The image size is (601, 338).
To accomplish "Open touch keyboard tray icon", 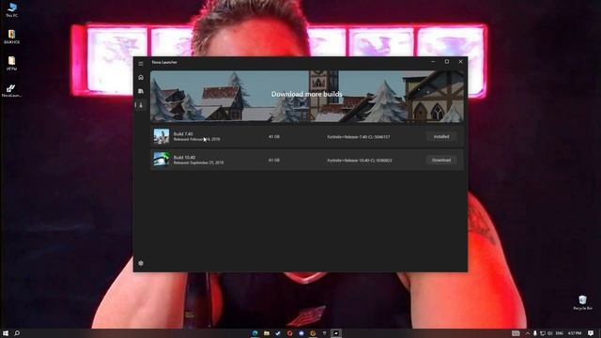I will pos(516,333).
